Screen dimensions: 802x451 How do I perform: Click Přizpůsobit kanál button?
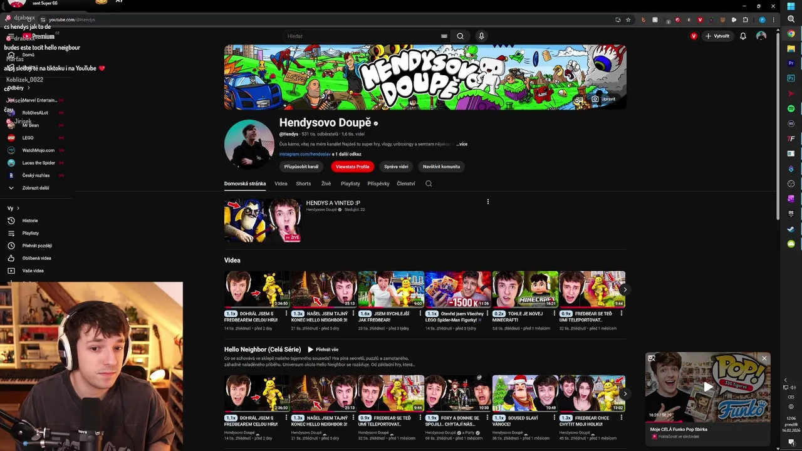(301, 167)
